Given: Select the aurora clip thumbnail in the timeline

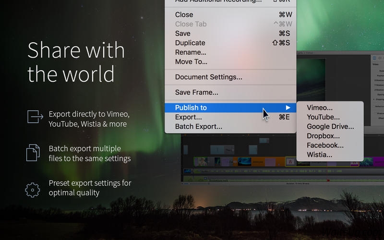Looking at the screenshot, I should point(245,162).
